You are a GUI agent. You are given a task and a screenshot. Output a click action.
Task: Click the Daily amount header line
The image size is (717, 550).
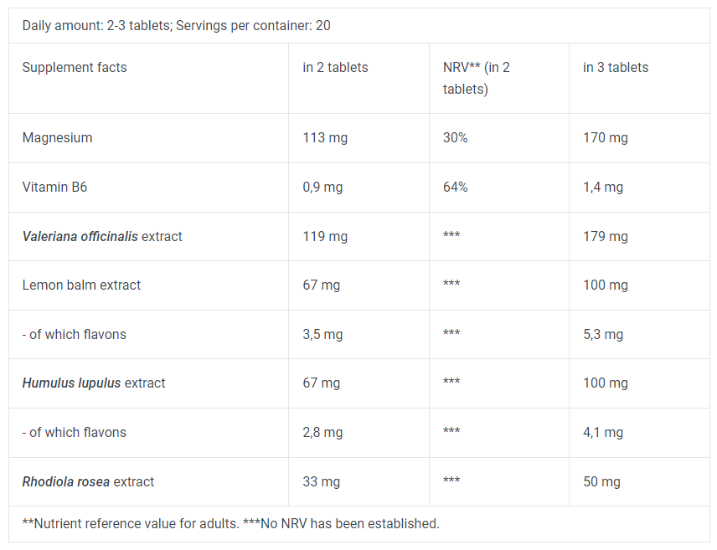(x=176, y=25)
